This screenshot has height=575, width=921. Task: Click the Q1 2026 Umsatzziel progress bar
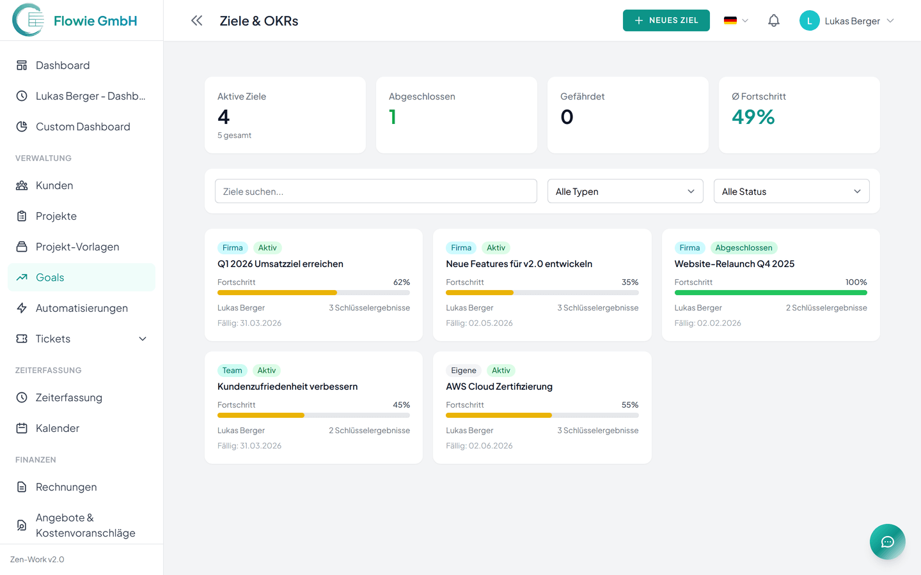pyautogui.click(x=313, y=293)
